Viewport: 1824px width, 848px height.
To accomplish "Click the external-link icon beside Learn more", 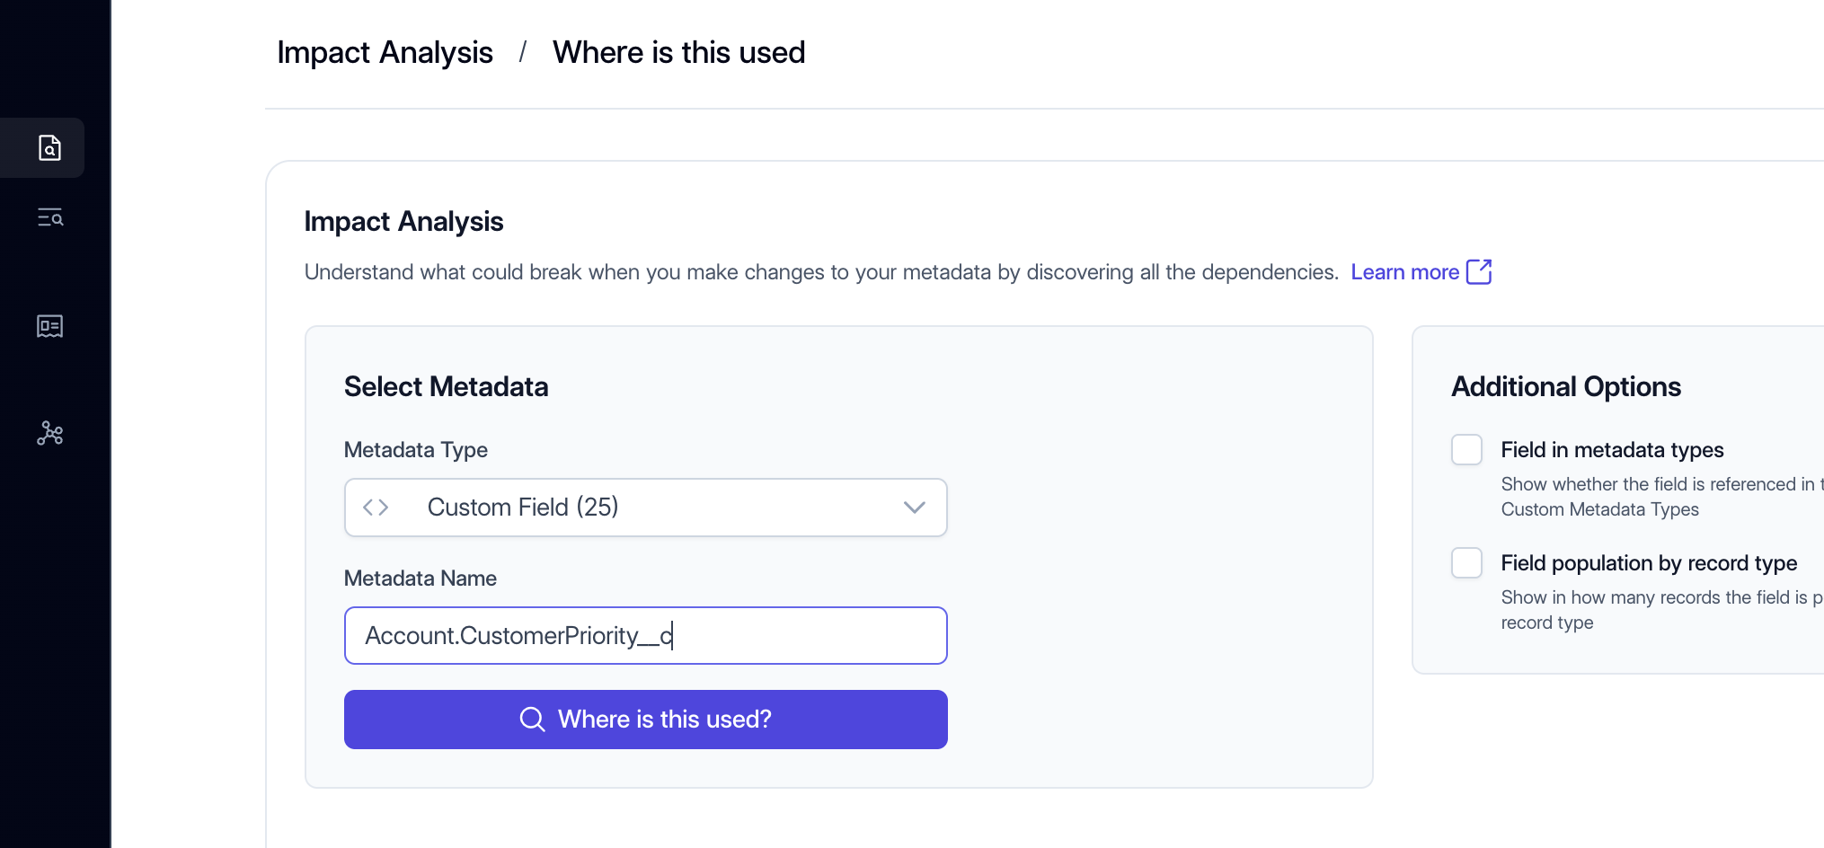I will click(1478, 272).
